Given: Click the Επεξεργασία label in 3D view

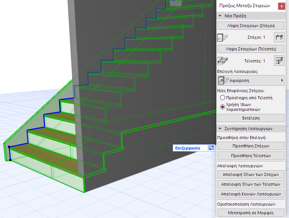Looking at the screenshot, I should (x=187, y=148).
